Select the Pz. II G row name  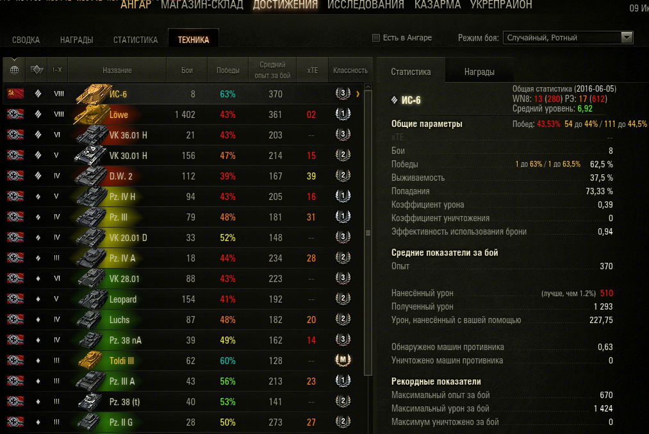point(121,422)
